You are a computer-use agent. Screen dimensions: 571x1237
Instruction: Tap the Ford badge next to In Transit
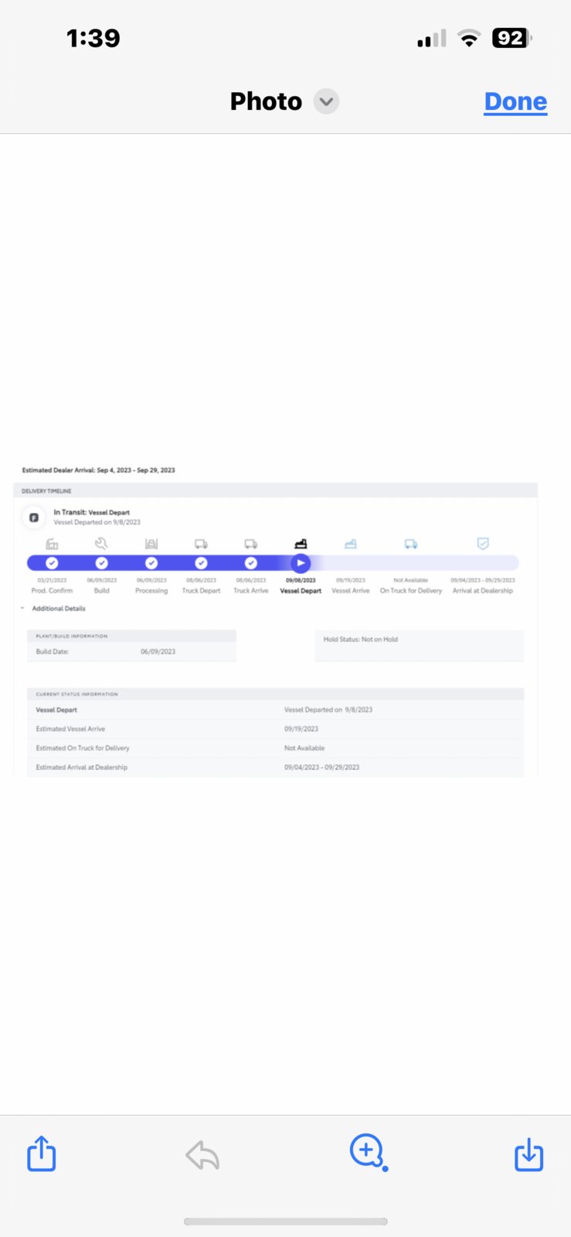coord(34,518)
